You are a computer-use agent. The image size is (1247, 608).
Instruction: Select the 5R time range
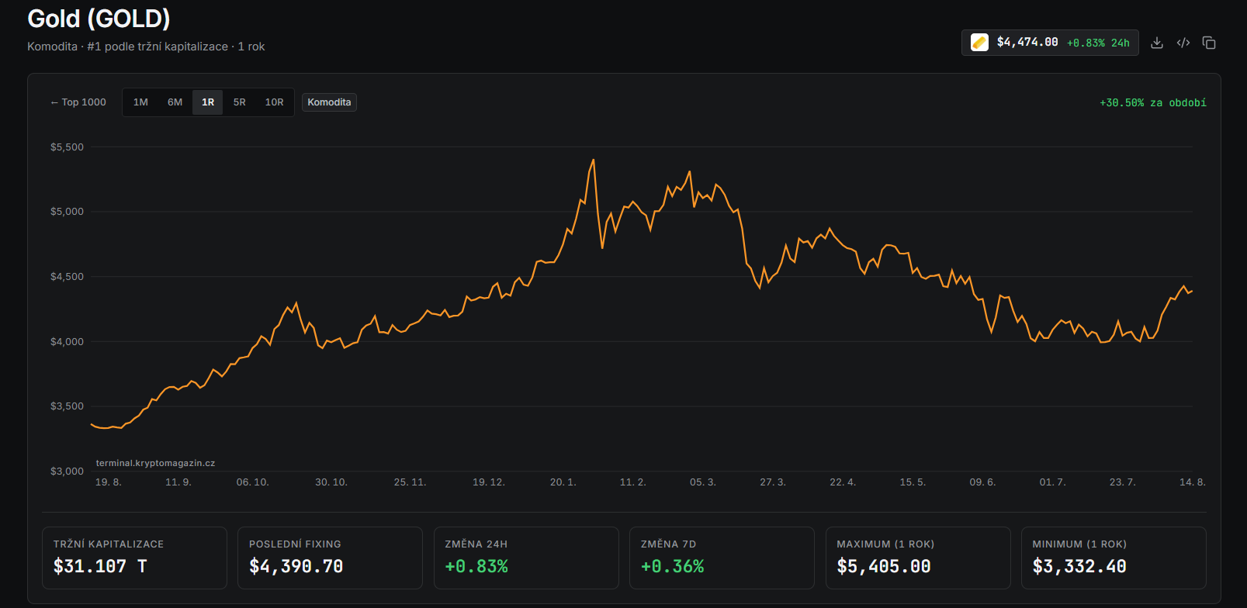coord(240,102)
